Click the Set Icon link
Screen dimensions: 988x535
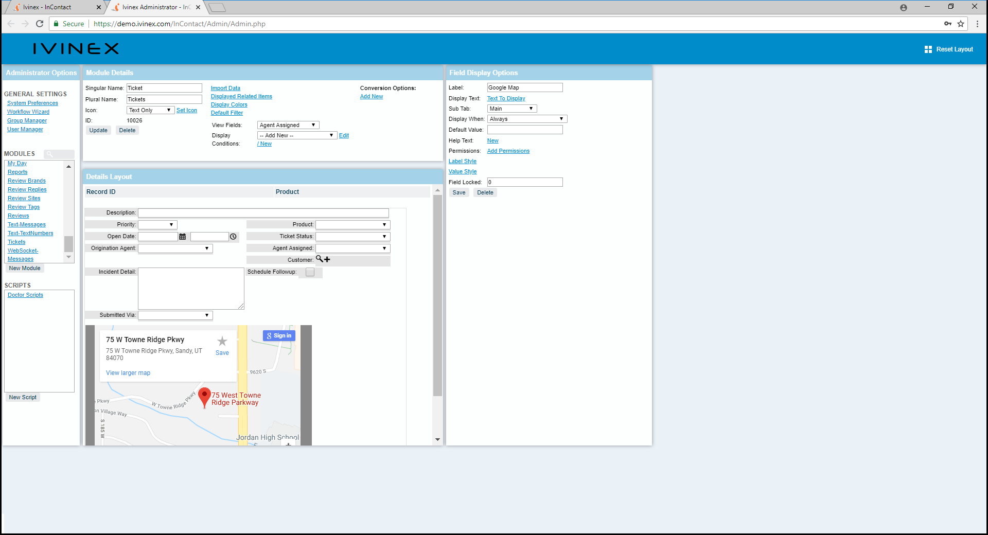point(187,111)
